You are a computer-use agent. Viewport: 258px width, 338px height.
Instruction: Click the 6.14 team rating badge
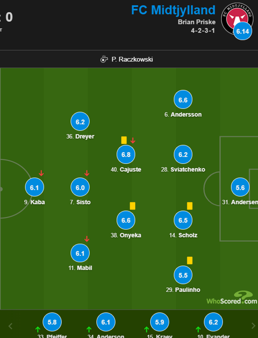point(242,31)
